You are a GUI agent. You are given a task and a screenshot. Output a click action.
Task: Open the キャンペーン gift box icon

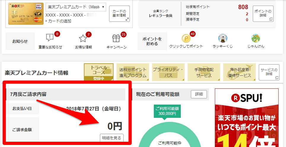tap(116, 38)
